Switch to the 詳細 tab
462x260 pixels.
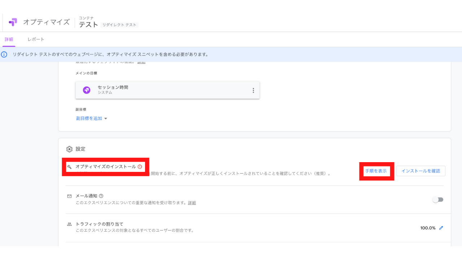pos(9,39)
